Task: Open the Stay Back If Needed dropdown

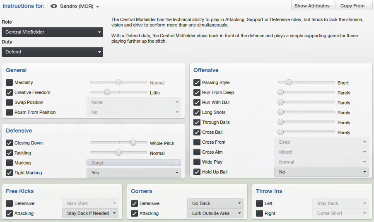Action: point(90,213)
